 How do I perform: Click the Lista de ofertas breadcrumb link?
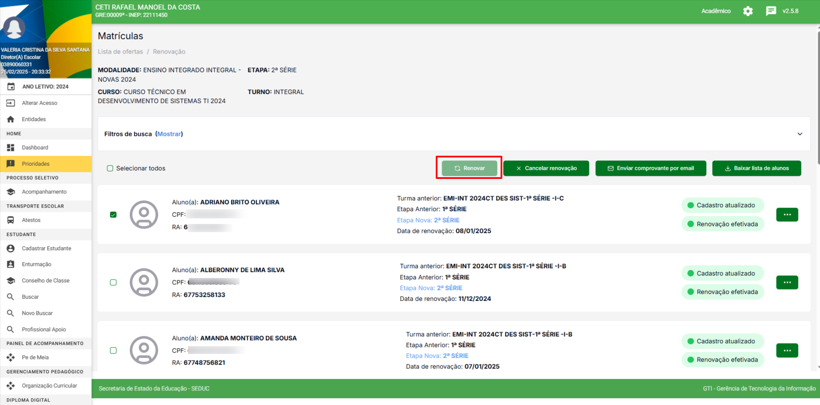pos(120,51)
